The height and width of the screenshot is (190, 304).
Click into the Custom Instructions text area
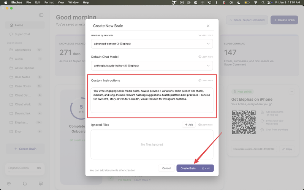(152, 100)
